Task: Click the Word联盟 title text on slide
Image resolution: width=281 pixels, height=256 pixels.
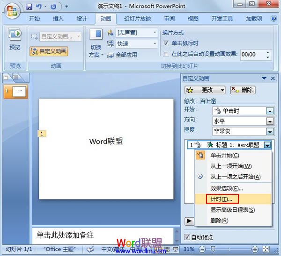Action: (106, 141)
